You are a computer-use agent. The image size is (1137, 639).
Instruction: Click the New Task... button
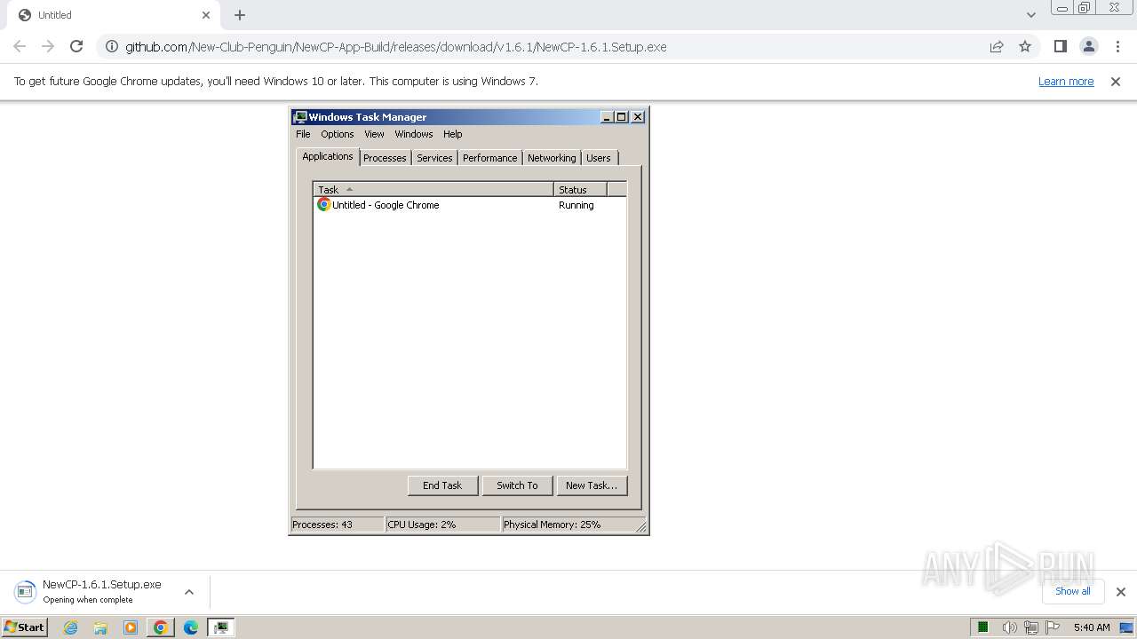coord(592,485)
